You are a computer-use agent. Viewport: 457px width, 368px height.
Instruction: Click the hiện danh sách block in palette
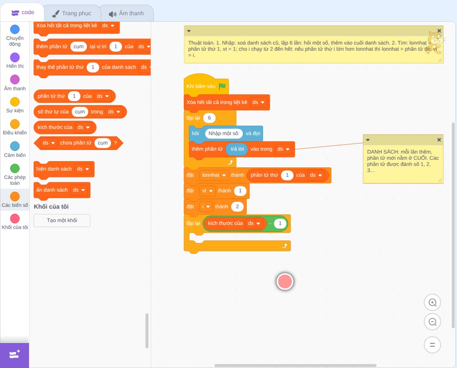pos(64,169)
